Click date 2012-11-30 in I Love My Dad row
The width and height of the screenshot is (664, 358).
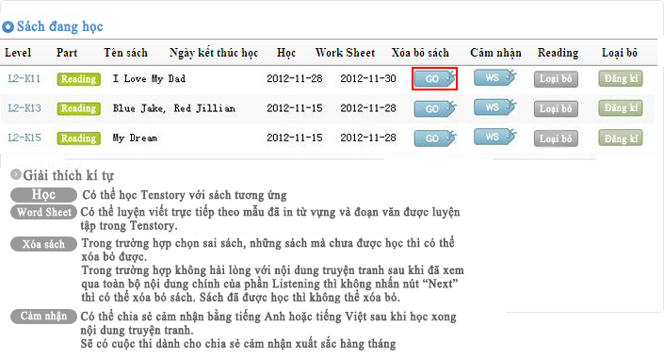(368, 78)
